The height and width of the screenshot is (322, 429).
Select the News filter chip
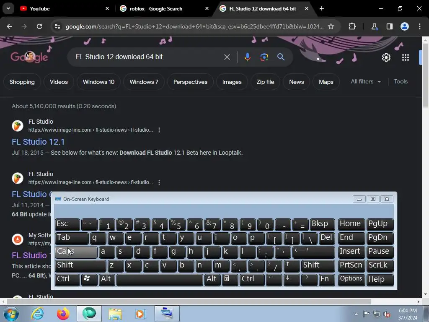coord(297,82)
